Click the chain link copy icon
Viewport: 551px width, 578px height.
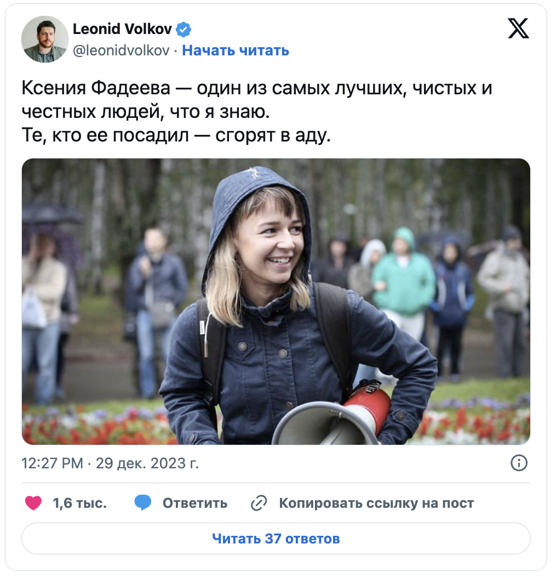coord(259,503)
